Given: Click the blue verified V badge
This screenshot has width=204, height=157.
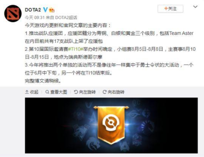Looking at the screenshot, I should (x=45, y=10).
